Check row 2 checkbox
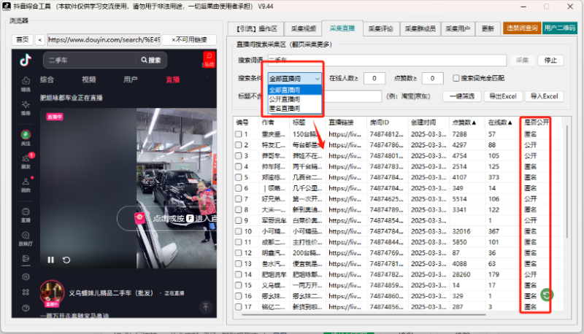 pyautogui.click(x=239, y=144)
